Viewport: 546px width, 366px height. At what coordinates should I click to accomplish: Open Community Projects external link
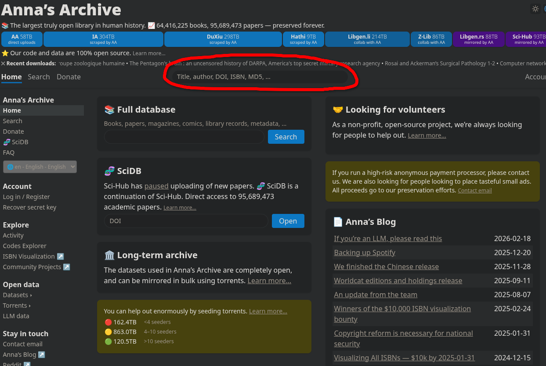(x=36, y=267)
